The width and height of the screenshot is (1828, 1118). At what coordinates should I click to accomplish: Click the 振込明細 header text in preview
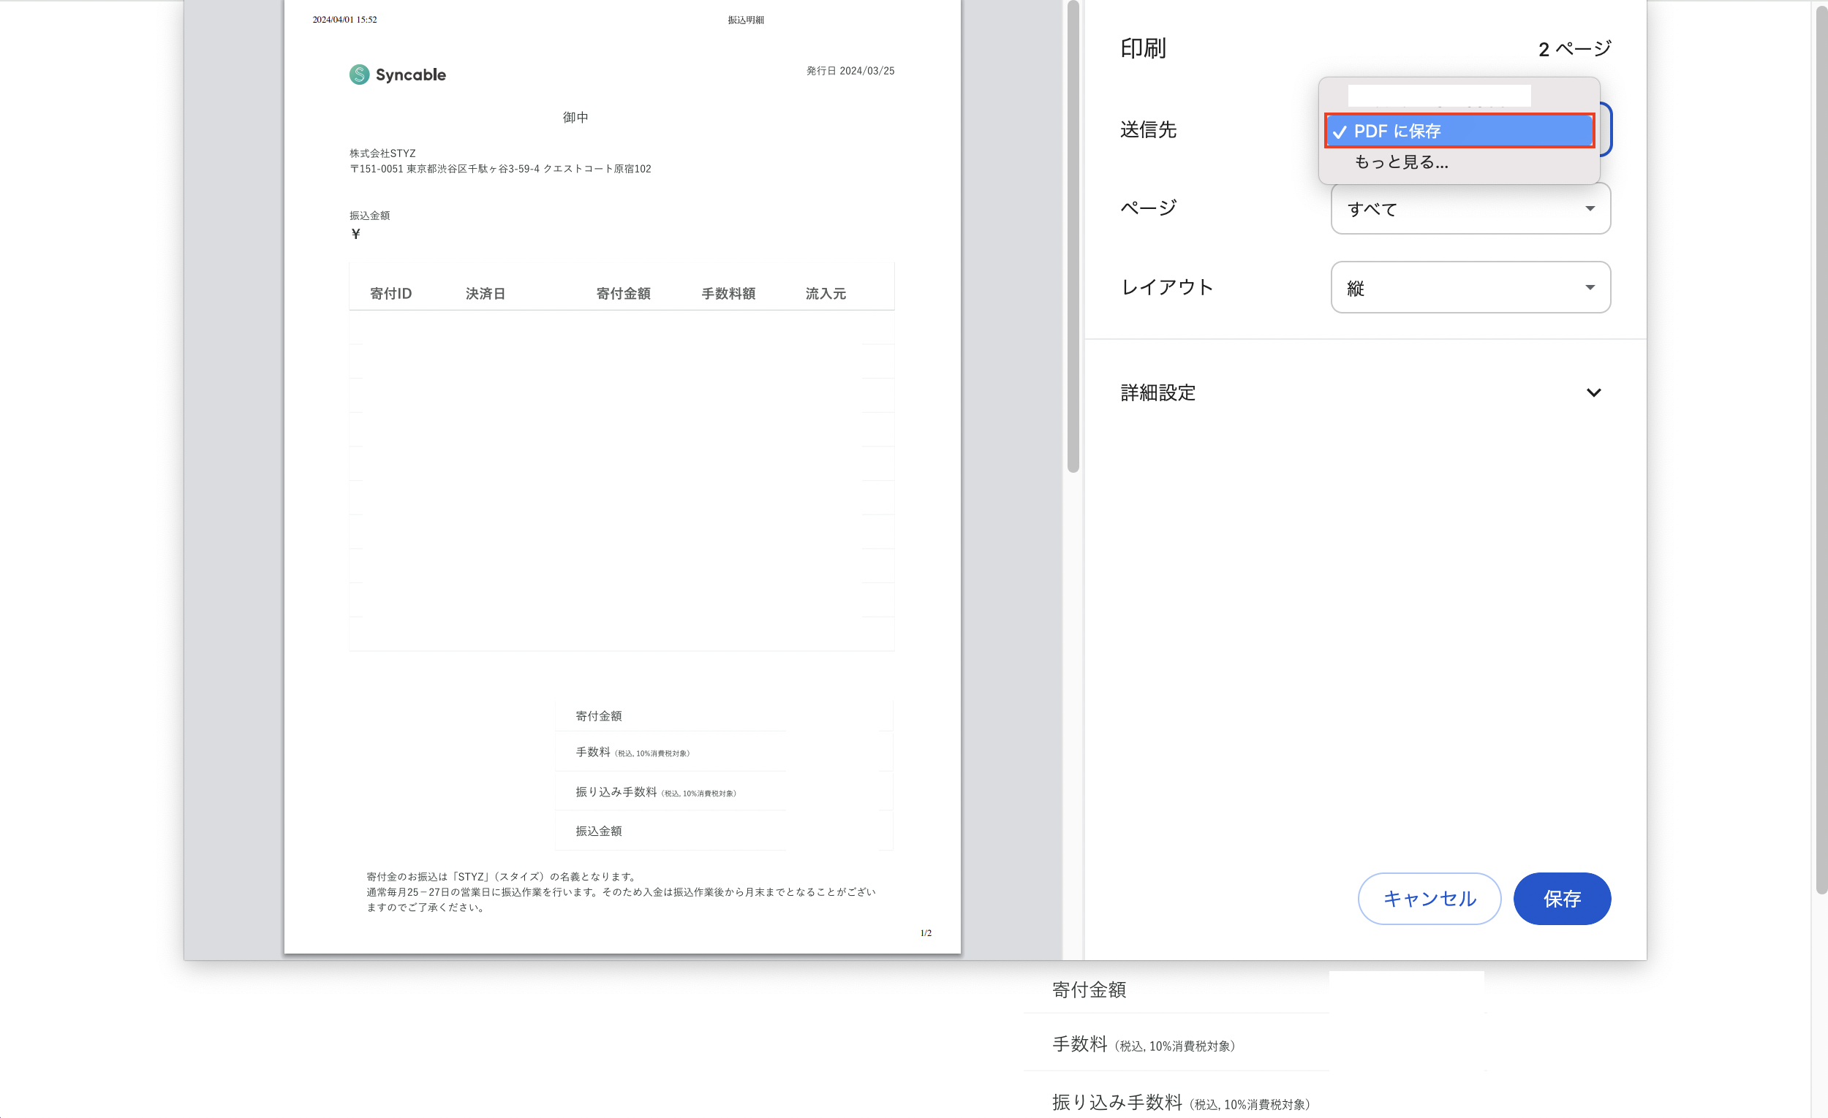[x=746, y=20]
